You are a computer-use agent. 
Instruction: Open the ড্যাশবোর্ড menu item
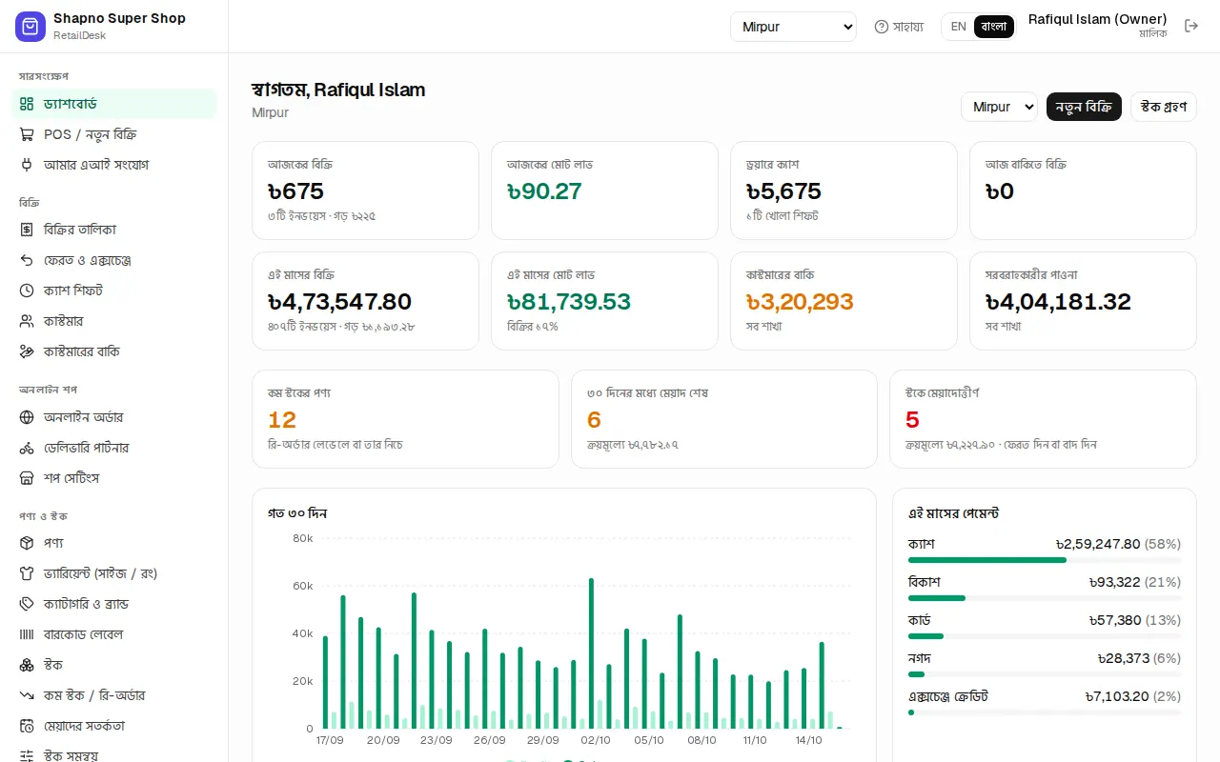[114, 104]
